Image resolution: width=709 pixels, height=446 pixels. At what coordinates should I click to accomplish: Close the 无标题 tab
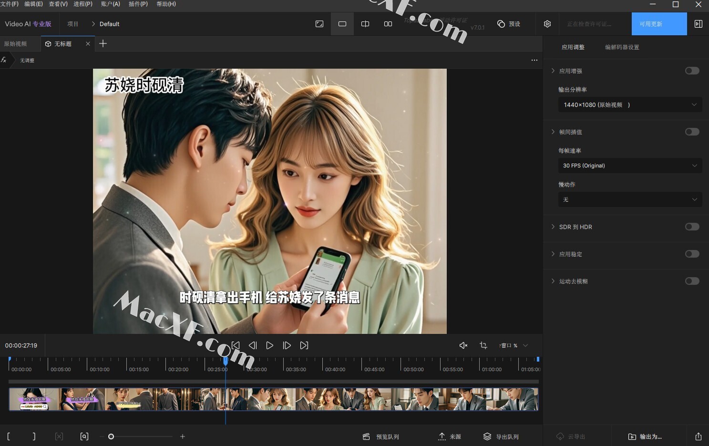[88, 43]
